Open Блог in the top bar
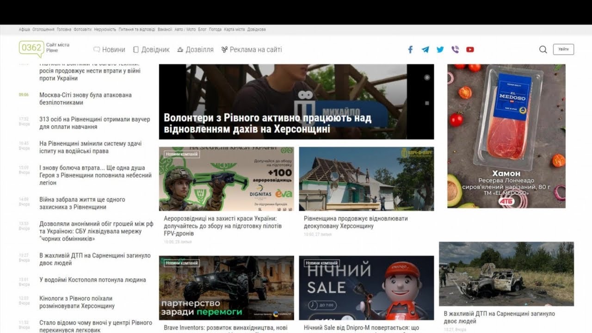Viewport: 592px width, 333px height. 202,30
